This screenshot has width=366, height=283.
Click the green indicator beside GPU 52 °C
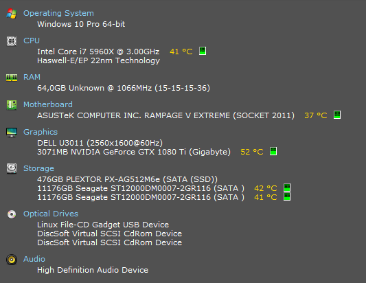(x=273, y=151)
